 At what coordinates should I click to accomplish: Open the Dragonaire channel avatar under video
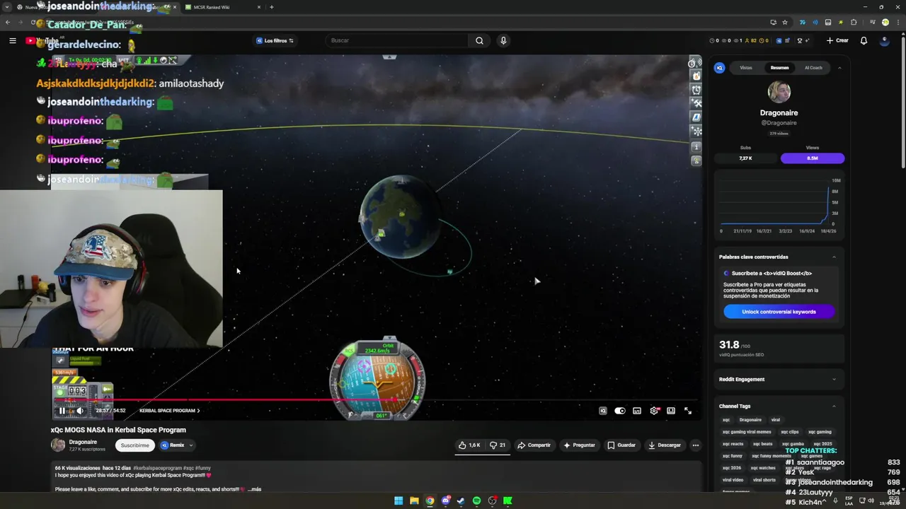click(58, 445)
